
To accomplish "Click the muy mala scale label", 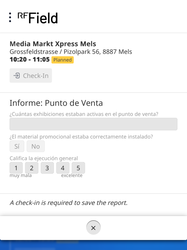I will [21, 175].
